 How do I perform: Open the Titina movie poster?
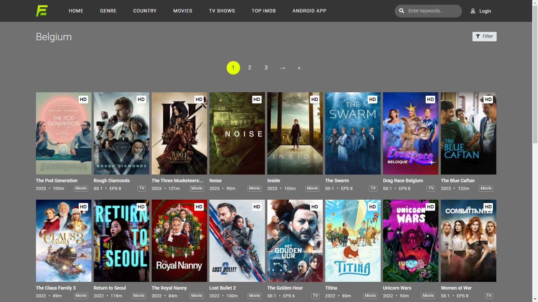coord(353,241)
